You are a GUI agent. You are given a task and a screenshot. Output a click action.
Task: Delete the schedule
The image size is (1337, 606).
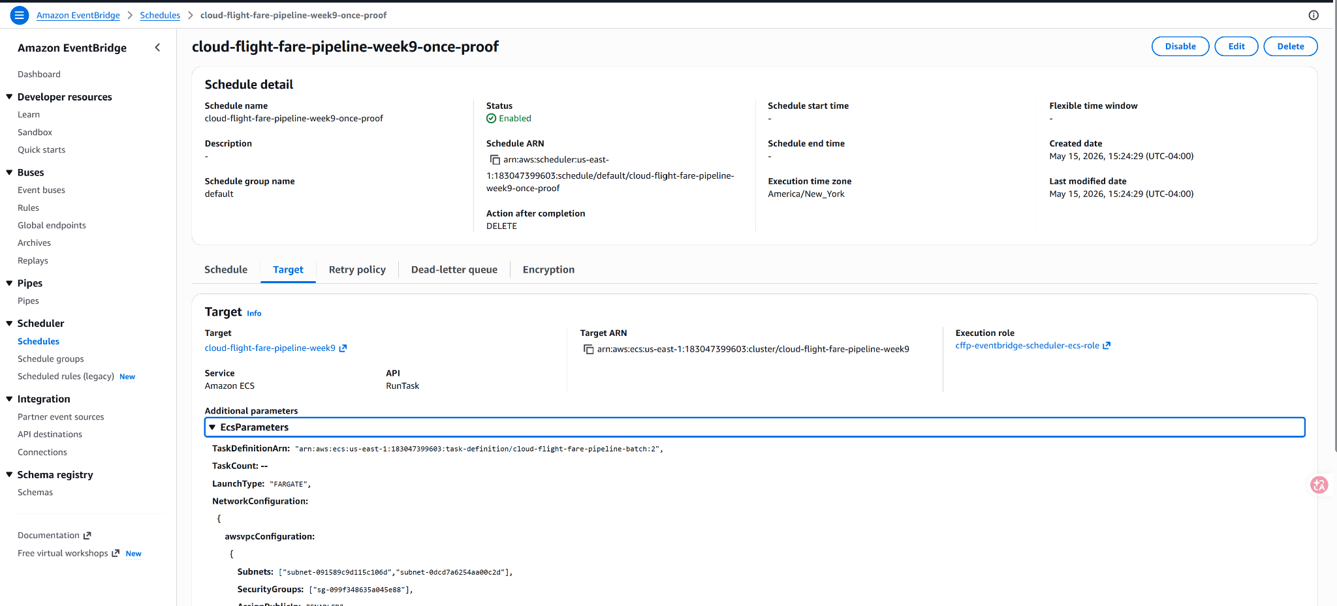coord(1291,46)
